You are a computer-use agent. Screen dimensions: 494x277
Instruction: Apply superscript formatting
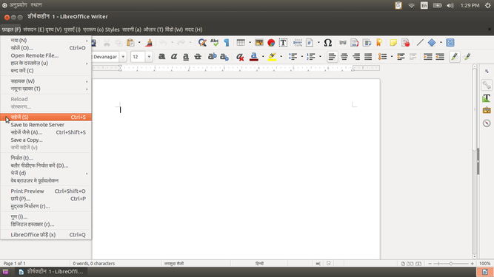[212, 57]
